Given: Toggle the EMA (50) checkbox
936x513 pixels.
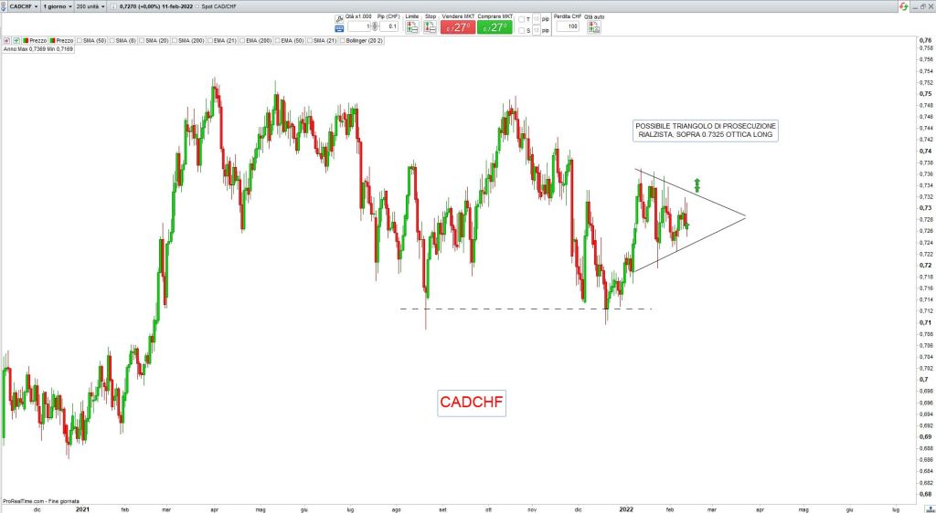Looking at the screenshot, I should tap(278, 40).
